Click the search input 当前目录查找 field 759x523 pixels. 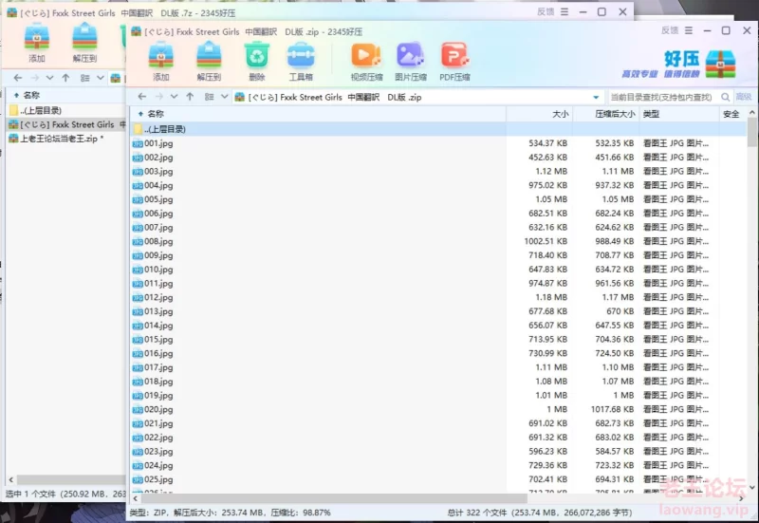tap(661, 98)
